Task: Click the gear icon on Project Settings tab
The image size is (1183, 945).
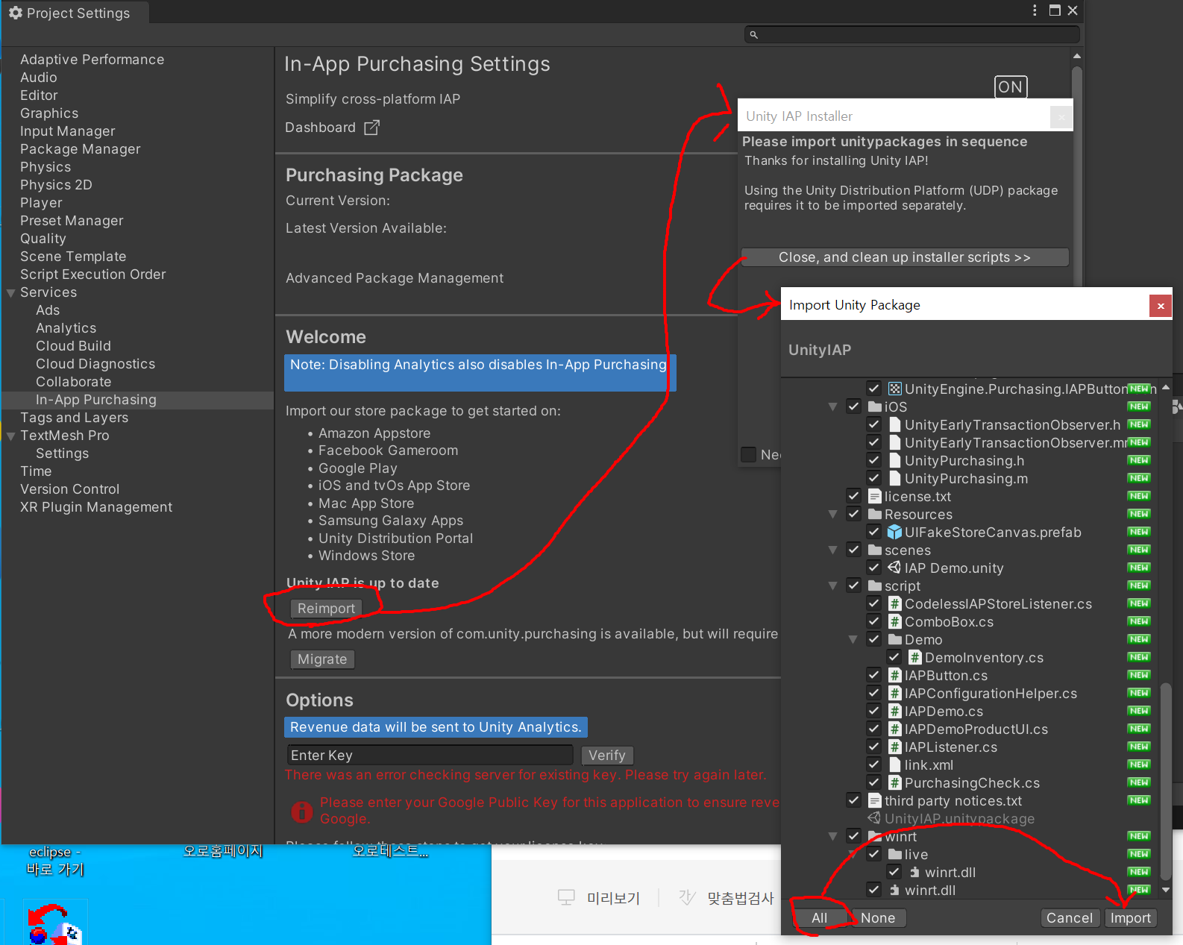Action: (x=15, y=13)
